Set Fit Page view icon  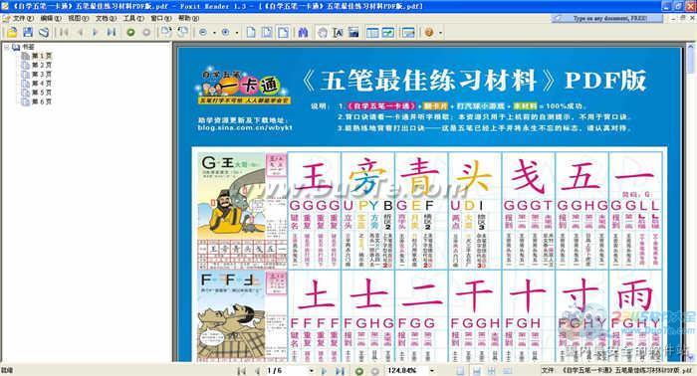coord(267,32)
